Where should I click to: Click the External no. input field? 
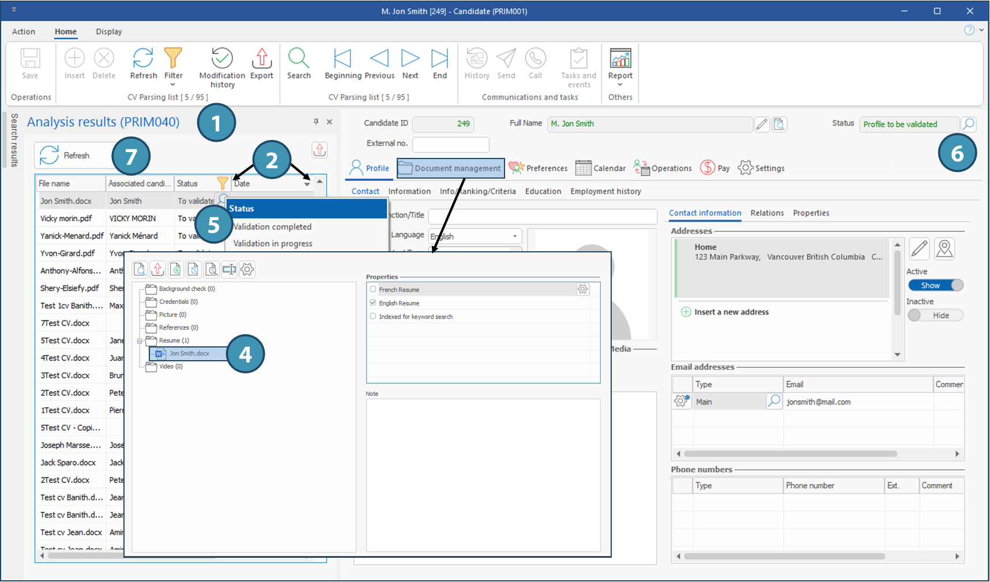click(x=450, y=144)
